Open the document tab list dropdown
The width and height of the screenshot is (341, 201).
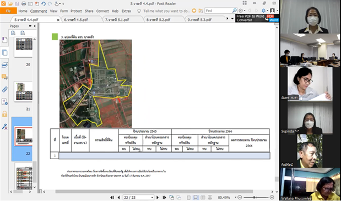click(232, 19)
